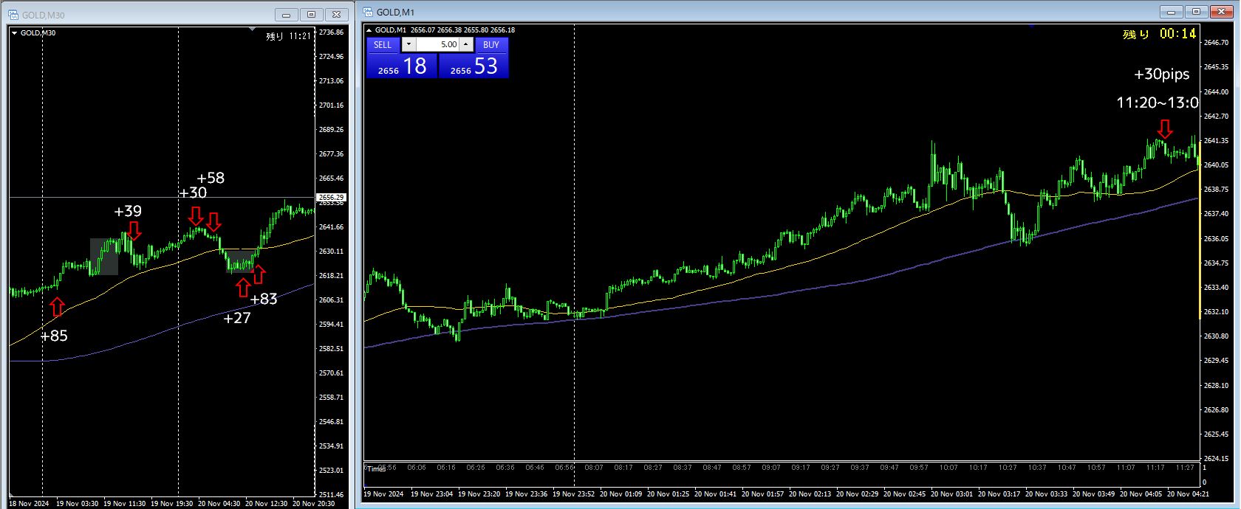Minimize the GOLD,M30 window

286,14
